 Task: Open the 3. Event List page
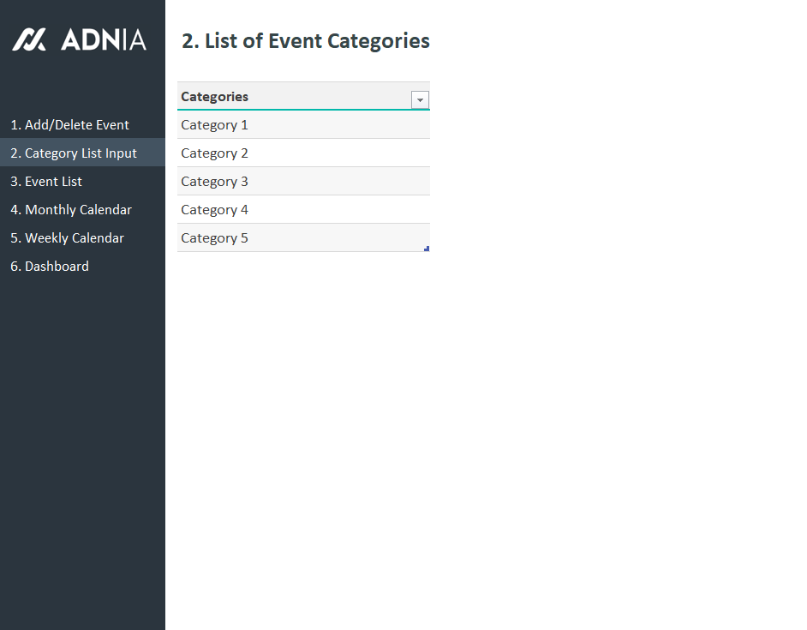tap(46, 182)
